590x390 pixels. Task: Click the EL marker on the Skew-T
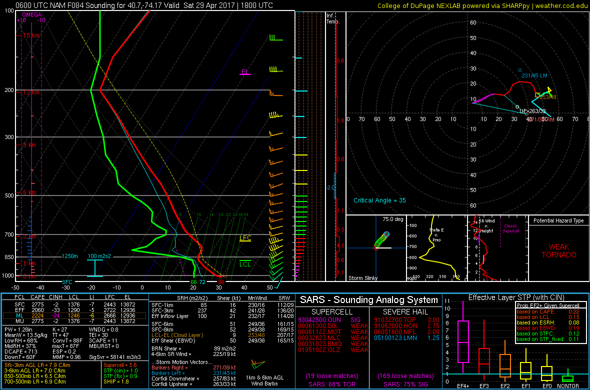click(x=244, y=72)
